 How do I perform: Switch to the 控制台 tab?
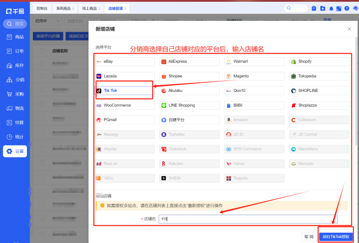pyautogui.click(x=42, y=9)
